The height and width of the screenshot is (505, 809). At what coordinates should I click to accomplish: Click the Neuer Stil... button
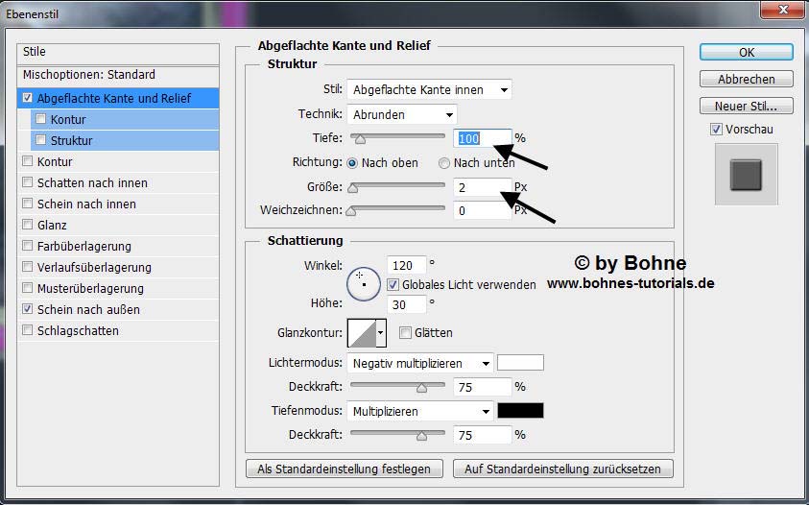[x=746, y=106]
